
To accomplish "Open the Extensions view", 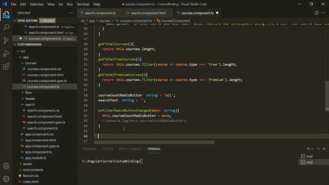I will tap(6, 66).
